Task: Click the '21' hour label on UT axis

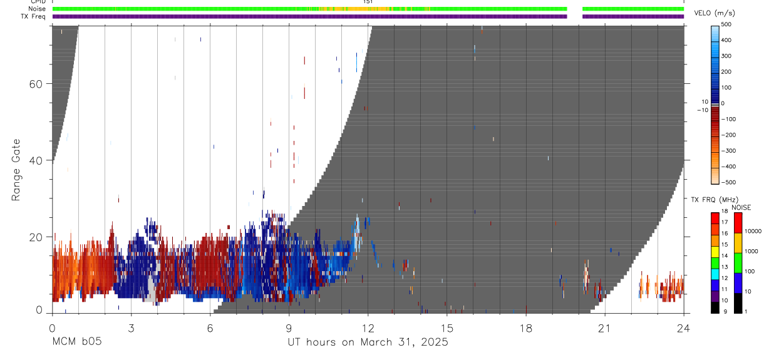Action: [x=605, y=328]
